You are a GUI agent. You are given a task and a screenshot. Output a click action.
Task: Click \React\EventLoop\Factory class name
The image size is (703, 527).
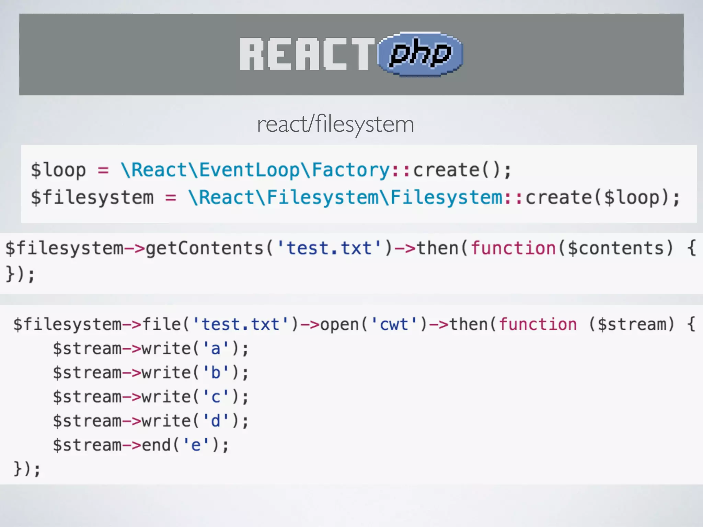click(x=255, y=170)
